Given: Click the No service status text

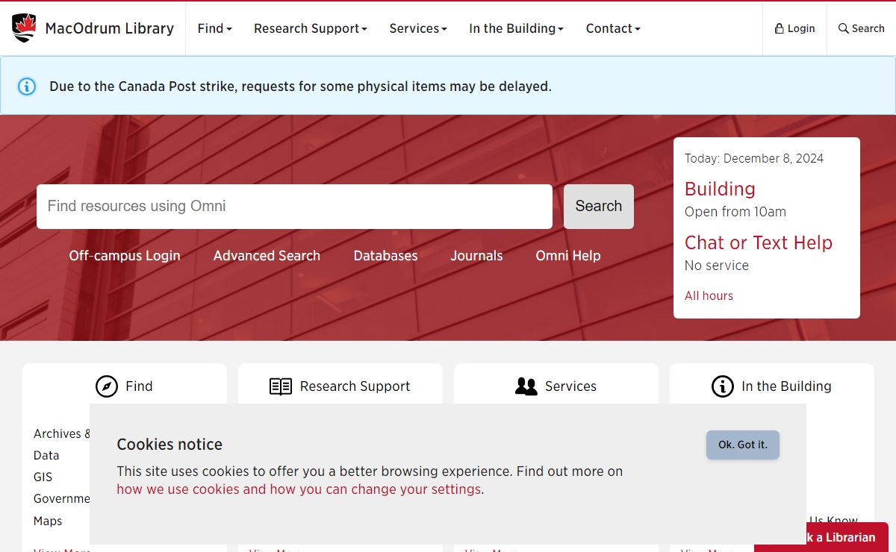Looking at the screenshot, I should pyautogui.click(x=717, y=266).
